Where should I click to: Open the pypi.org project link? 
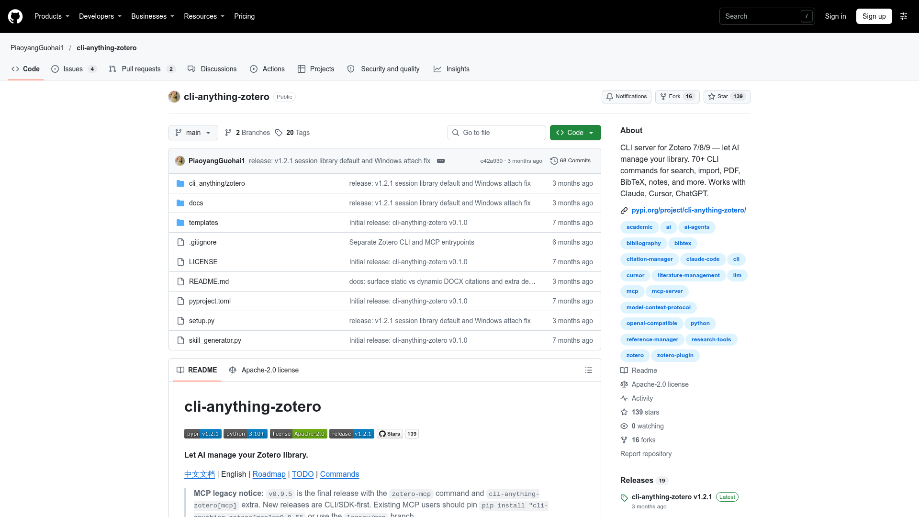coord(689,210)
